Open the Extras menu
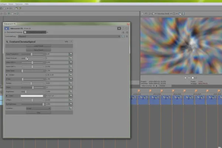 [11, 4]
